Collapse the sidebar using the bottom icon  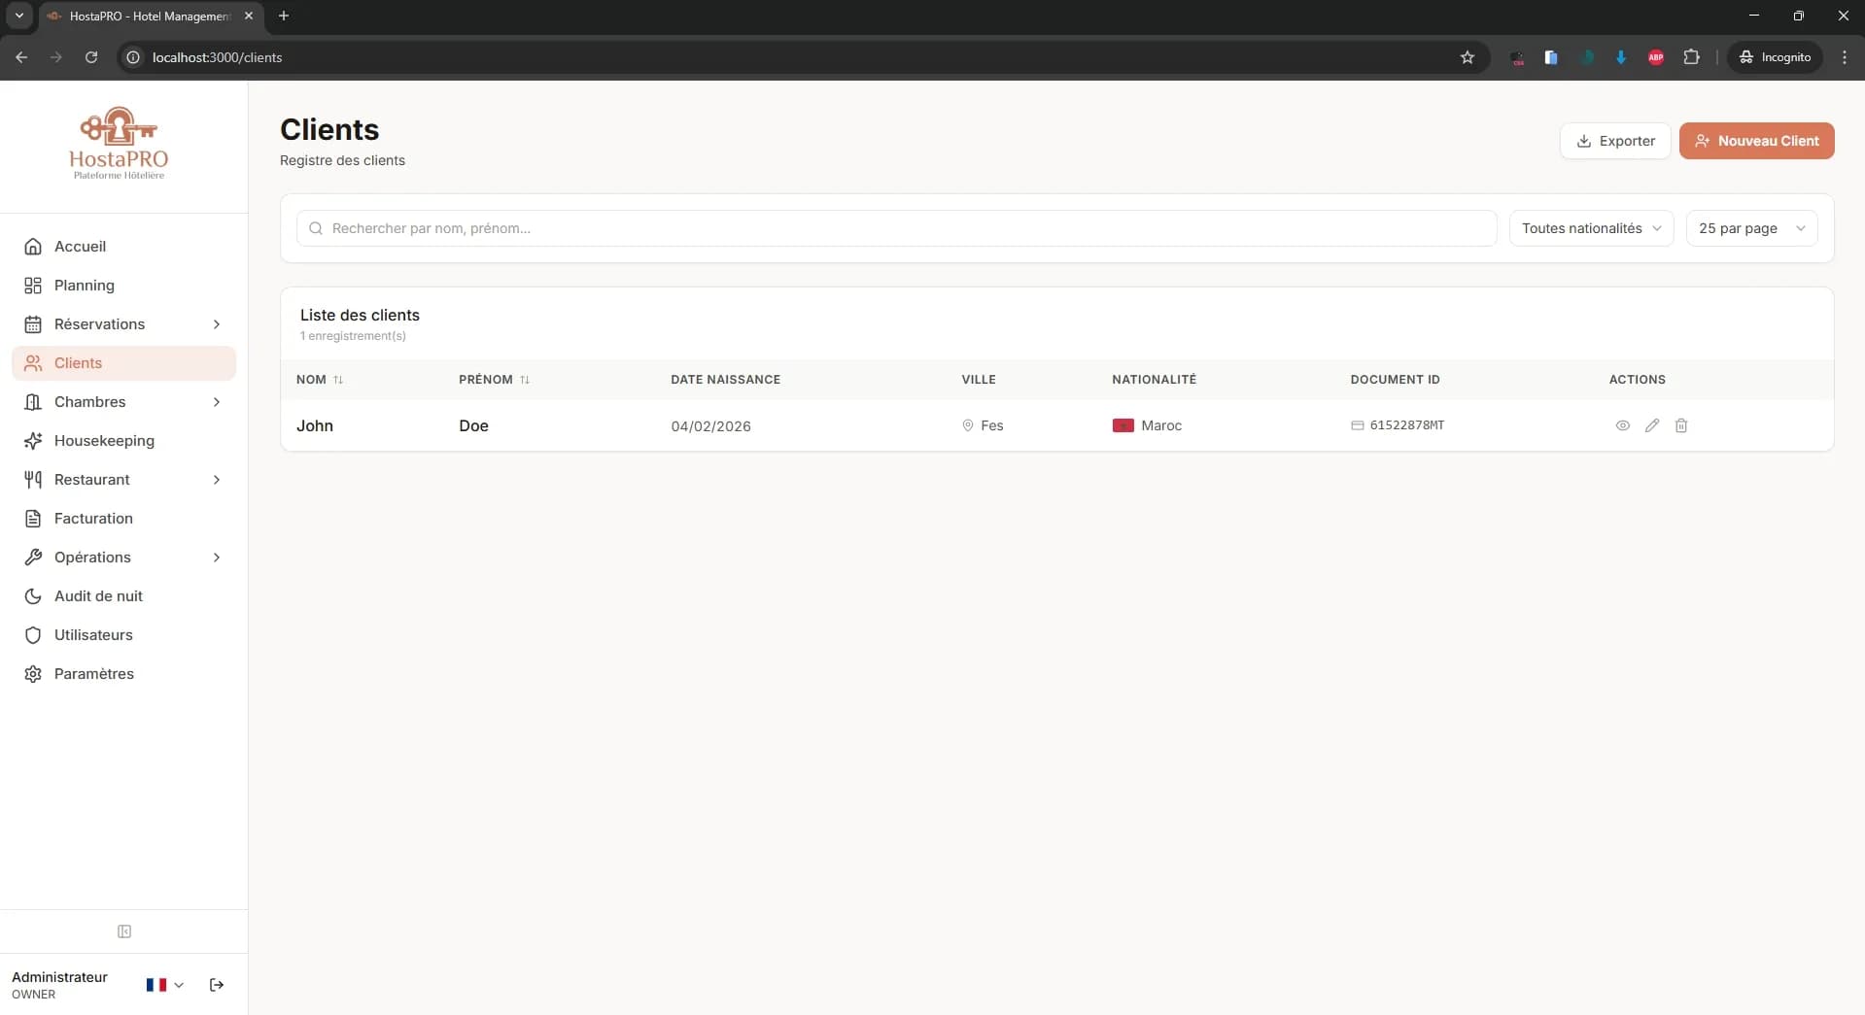tap(124, 931)
